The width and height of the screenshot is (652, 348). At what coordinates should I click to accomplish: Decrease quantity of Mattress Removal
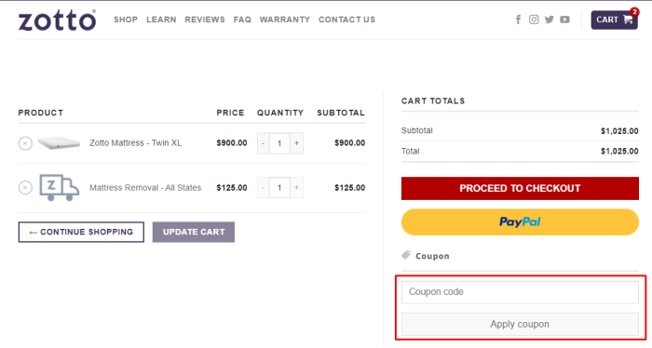point(264,188)
